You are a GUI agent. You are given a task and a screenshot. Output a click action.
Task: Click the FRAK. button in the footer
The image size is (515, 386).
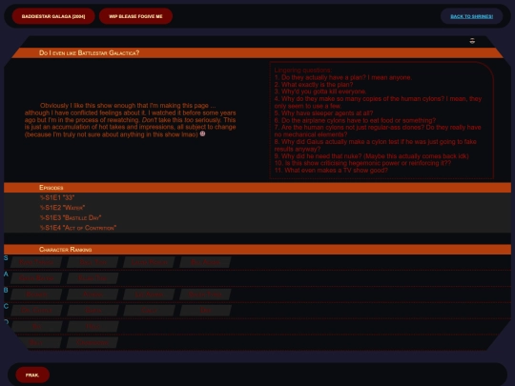point(32,375)
